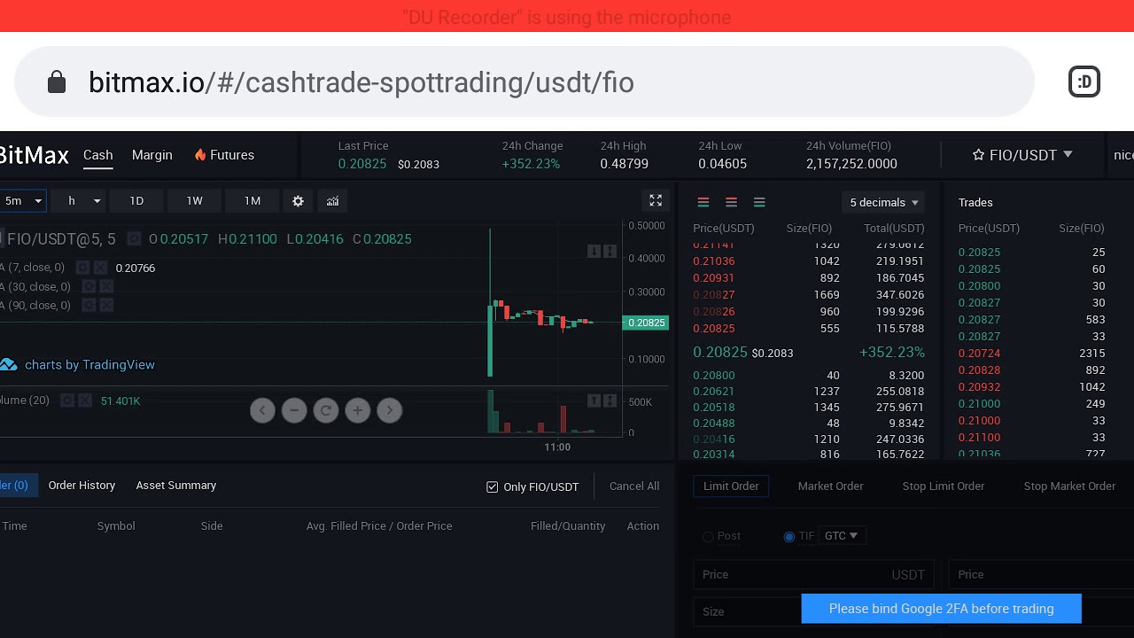Click the sell-side Price input field
Screen dimensions: 1134x638
point(1041,575)
